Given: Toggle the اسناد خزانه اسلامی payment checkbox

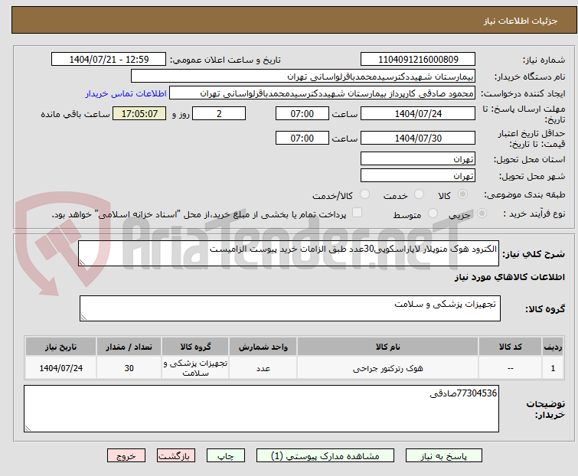Looking at the screenshot, I should coord(357,213).
